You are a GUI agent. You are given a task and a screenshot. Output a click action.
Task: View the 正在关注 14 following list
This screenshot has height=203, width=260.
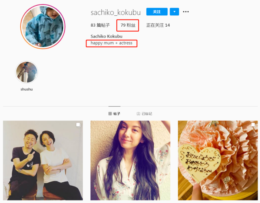[158, 25]
